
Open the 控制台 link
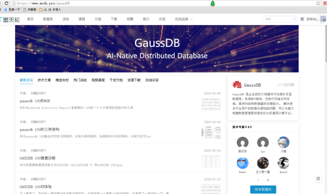click(311, 19)
